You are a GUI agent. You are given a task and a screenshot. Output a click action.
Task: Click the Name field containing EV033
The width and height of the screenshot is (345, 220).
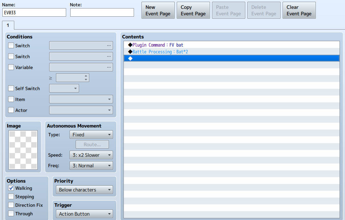pyautogui.click(x=34, y=13)
